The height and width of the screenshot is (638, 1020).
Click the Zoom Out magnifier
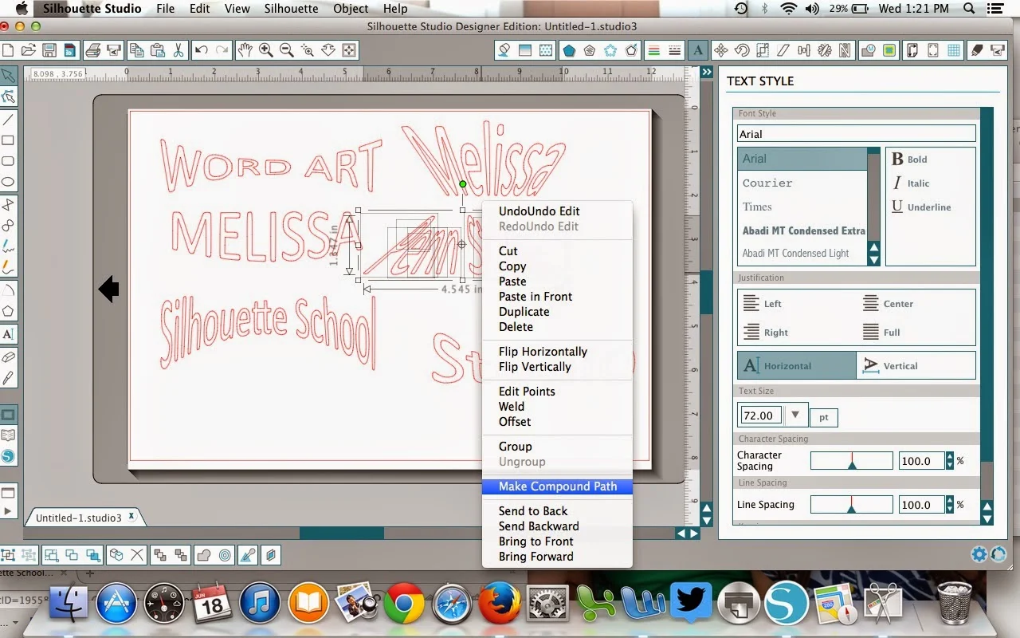pyautogui.click(x=286, y=50)
